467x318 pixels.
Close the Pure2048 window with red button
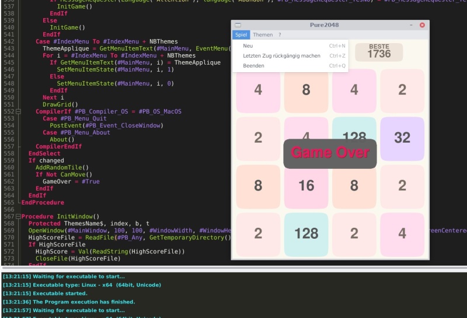click(x=422, y=25)
